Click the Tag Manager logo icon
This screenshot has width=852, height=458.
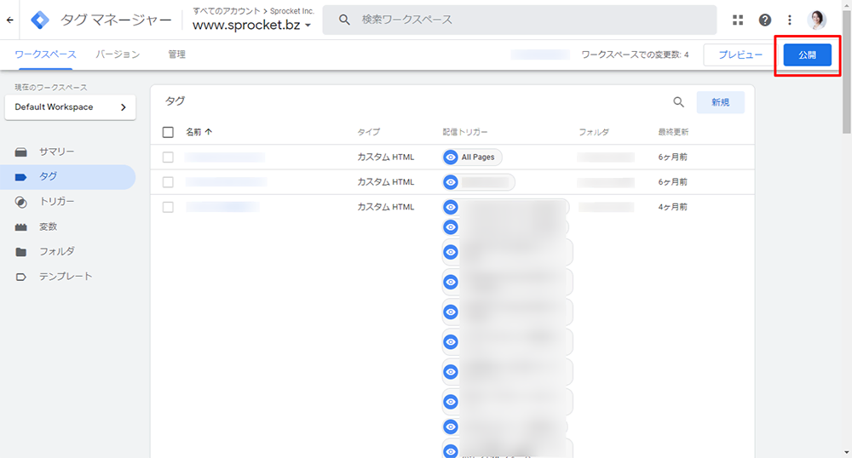39,20
